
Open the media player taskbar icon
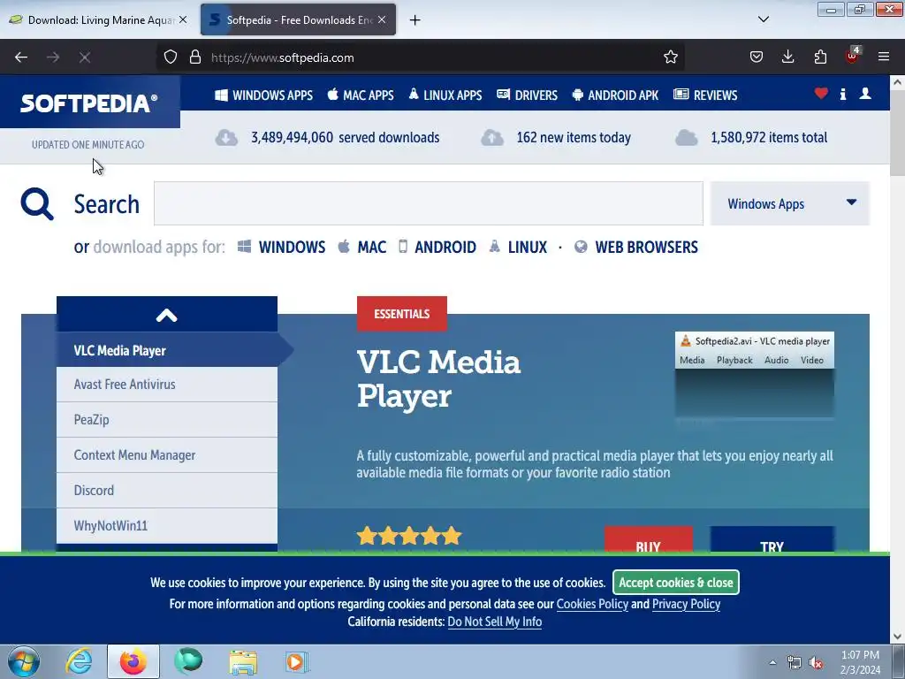[x=297, y=661]
